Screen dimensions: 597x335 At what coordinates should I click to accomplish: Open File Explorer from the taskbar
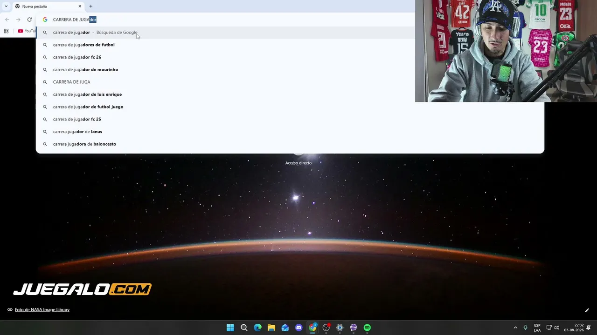(x=271, y=328)
